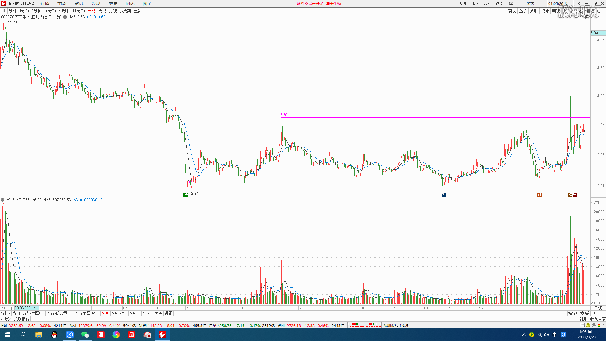The width and height of the screenshot is (606, 341).
Task: Select the 30分钟 period tab
Action: pos(64,11)
